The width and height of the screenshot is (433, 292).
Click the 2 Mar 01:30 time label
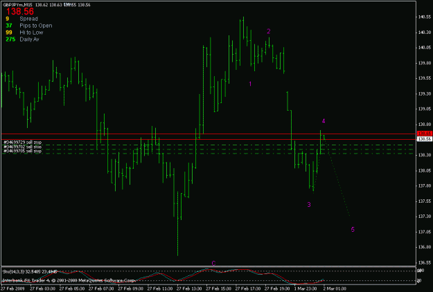coord(335,289)
